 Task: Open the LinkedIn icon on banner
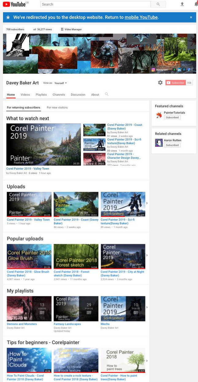point(179,70)
